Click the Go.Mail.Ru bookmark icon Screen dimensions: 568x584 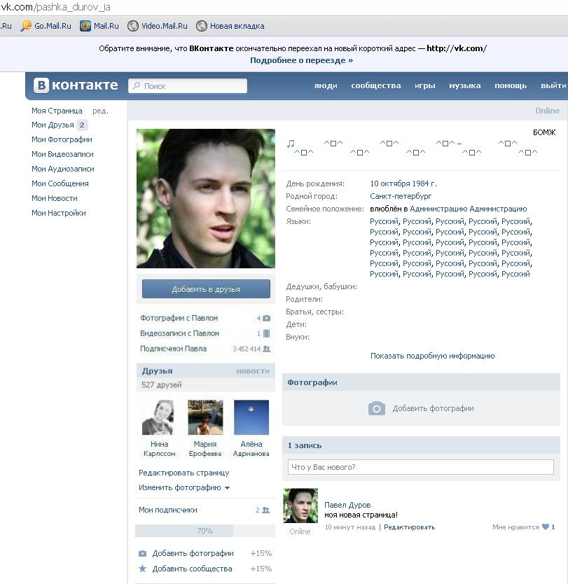(x=26, y=26)
